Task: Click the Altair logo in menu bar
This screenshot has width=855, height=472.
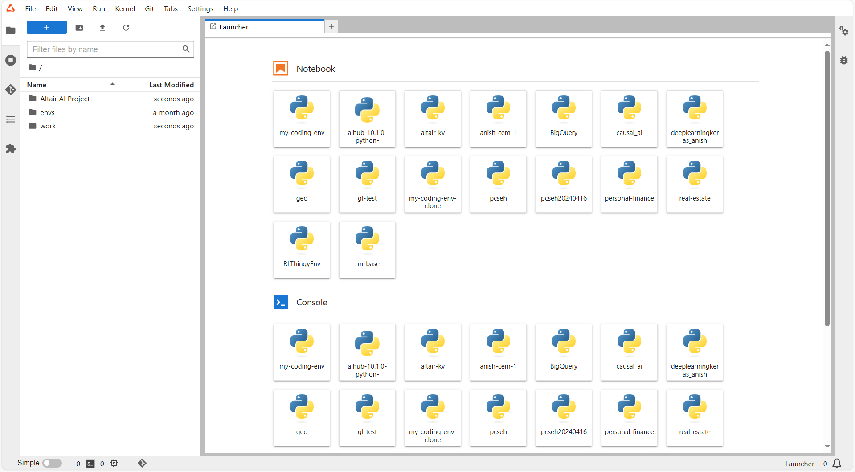Action: pyautogui.click(x=11, y=8)
